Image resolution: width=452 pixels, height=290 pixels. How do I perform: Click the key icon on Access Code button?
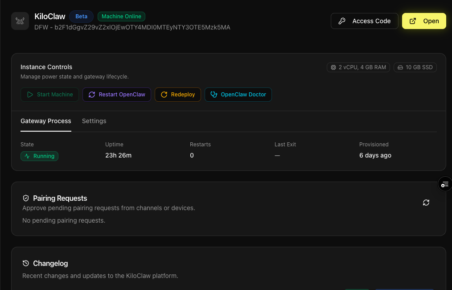(x=343, y=21)
